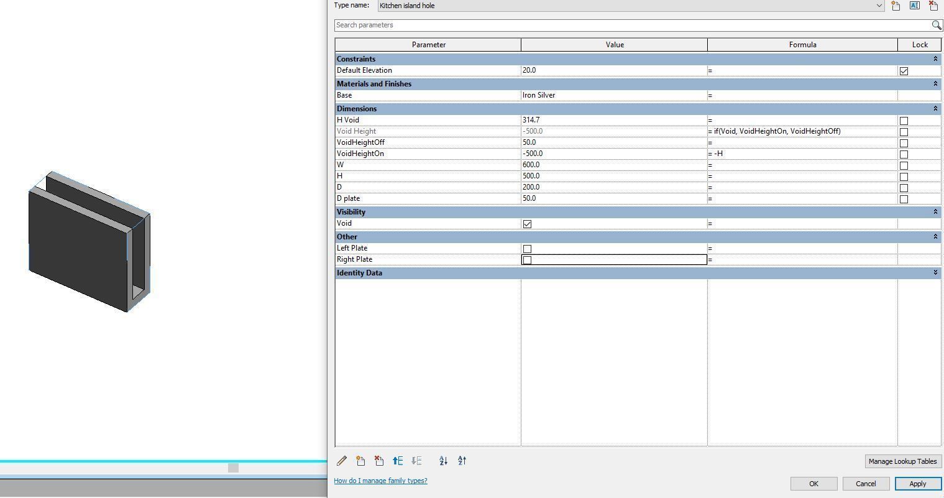Screen dimensions: 944x498
Task: Select the 'Right Plate' parameter name
Action: [x=354, y=259]
